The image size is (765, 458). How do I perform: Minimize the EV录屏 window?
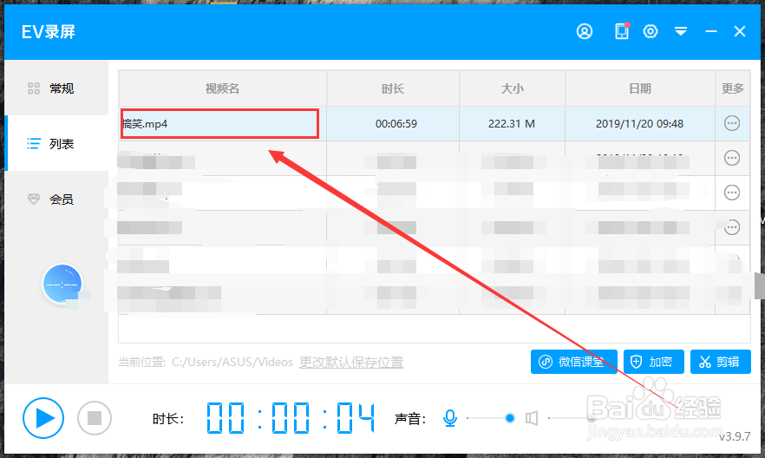(x=711, y=32)
